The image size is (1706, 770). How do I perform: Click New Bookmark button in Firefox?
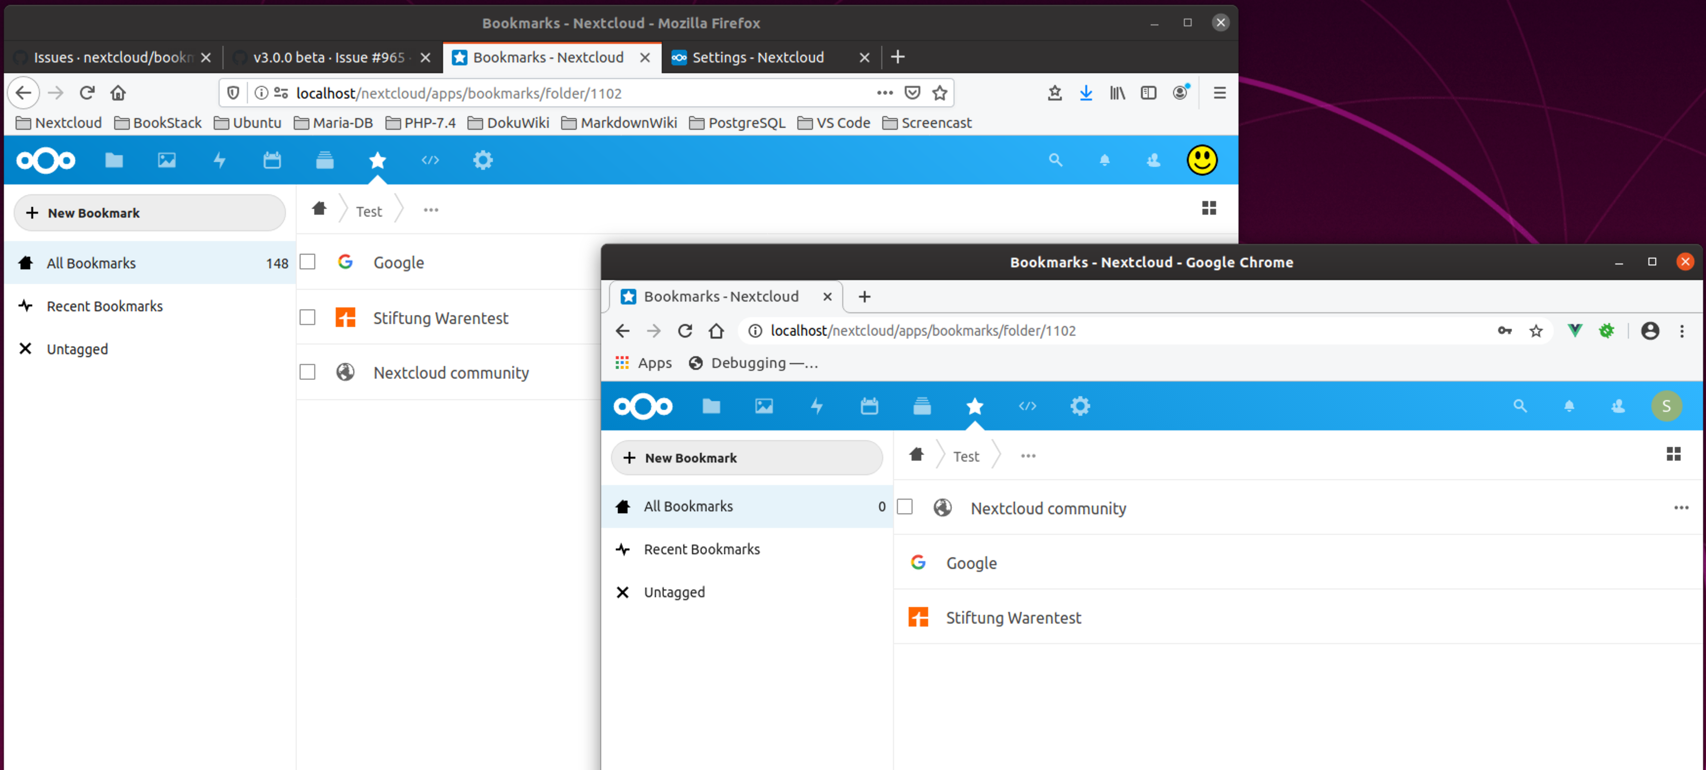pos(150,213)
